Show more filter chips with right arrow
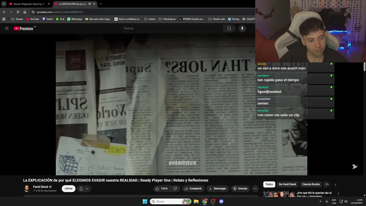This screenshot has width=366, height=206. (335, 185)
